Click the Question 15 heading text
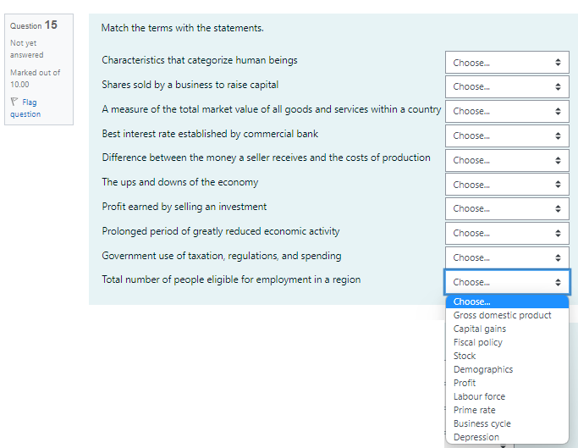Screen dimensions: 578x448 point(34,25)
